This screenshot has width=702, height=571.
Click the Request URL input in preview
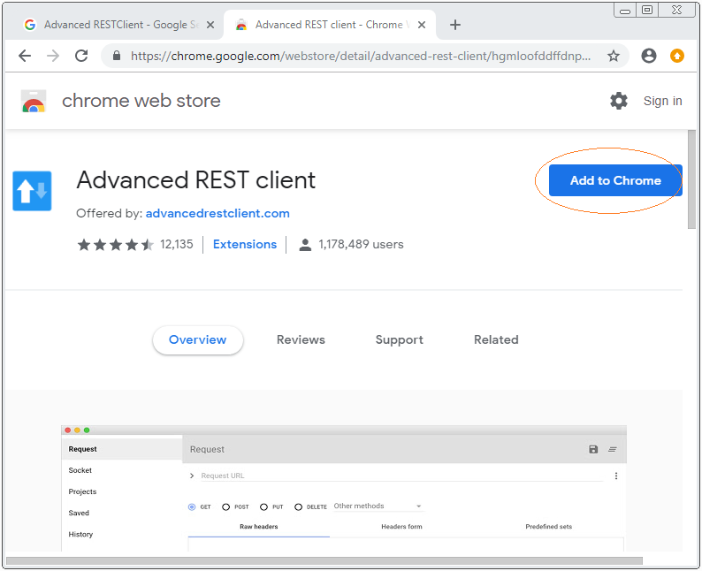[401, 476]
